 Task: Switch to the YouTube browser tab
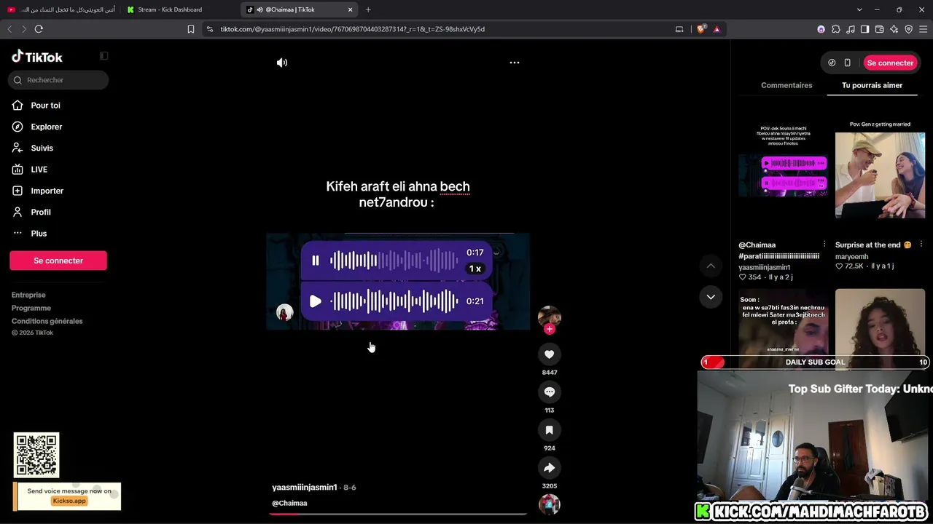pyautogui.click(x=61, y=9)
